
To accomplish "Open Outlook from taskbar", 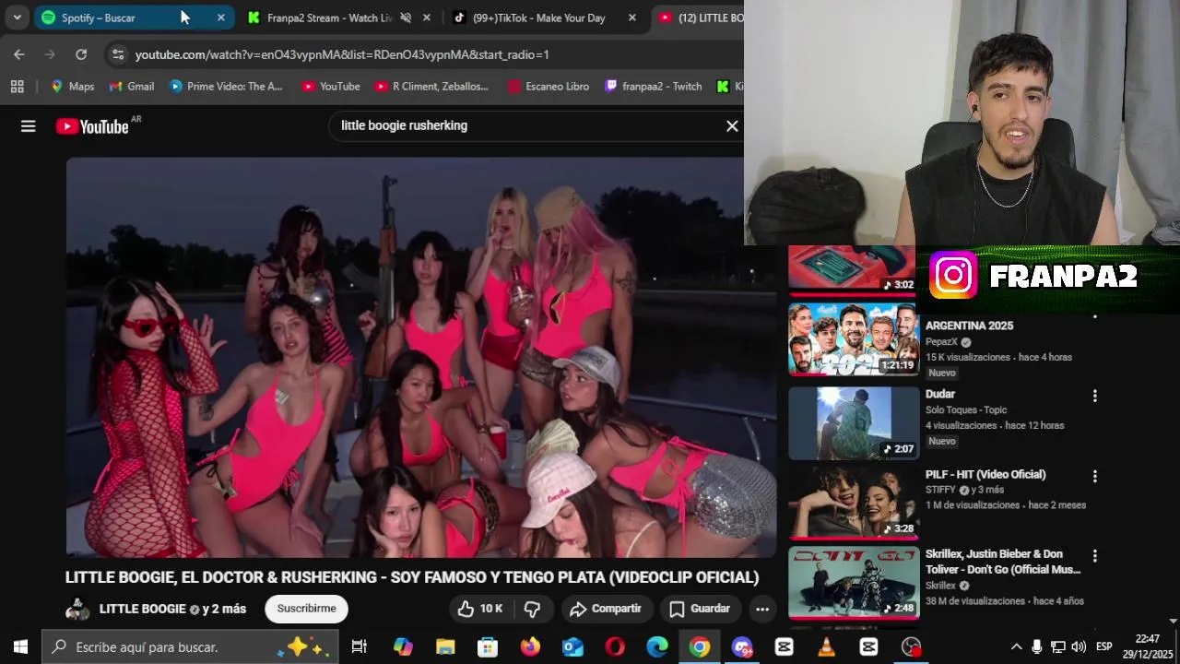I will [x=572, y=647].
